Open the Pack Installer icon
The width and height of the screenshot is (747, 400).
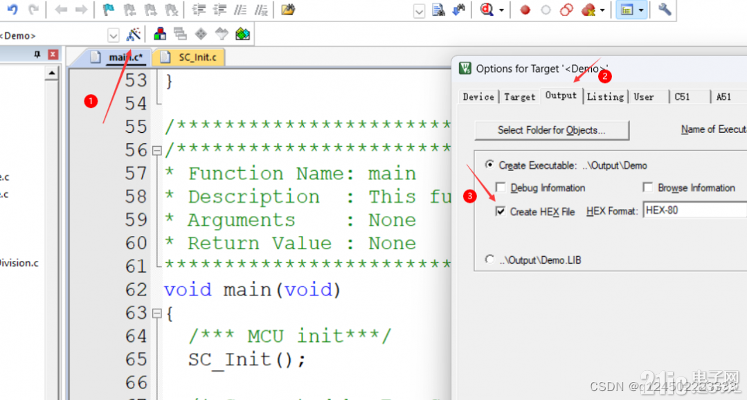(242, 35)
